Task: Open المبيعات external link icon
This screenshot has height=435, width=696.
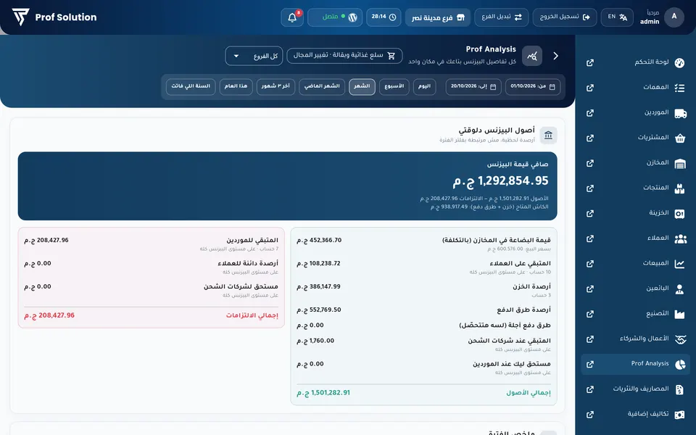Action: (x=590, y=264)
